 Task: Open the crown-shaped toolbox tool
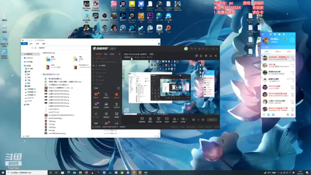pyautogui.click(x=106, y=104)
